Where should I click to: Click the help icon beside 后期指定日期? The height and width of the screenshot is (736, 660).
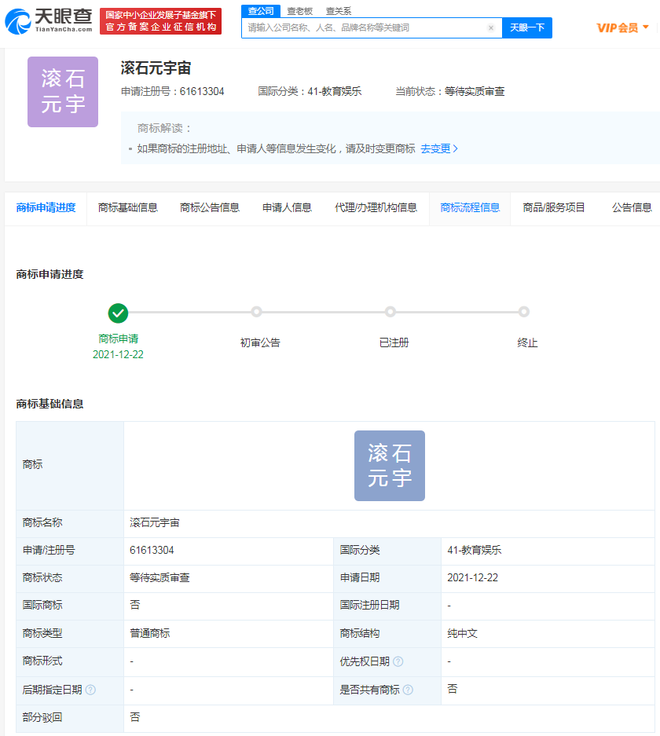[90, 690]
